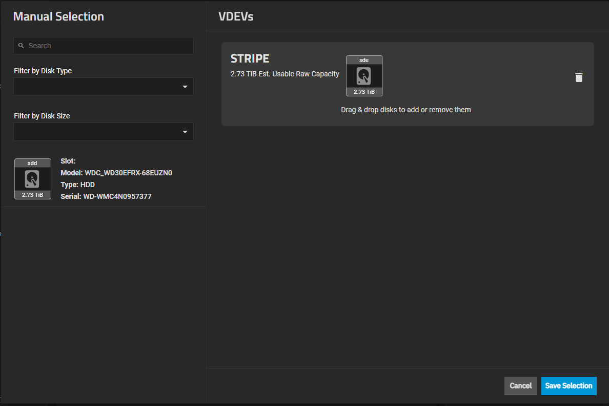Click the Manual Selection title
The height and width of the screenshot is (406, 609).
58,16
